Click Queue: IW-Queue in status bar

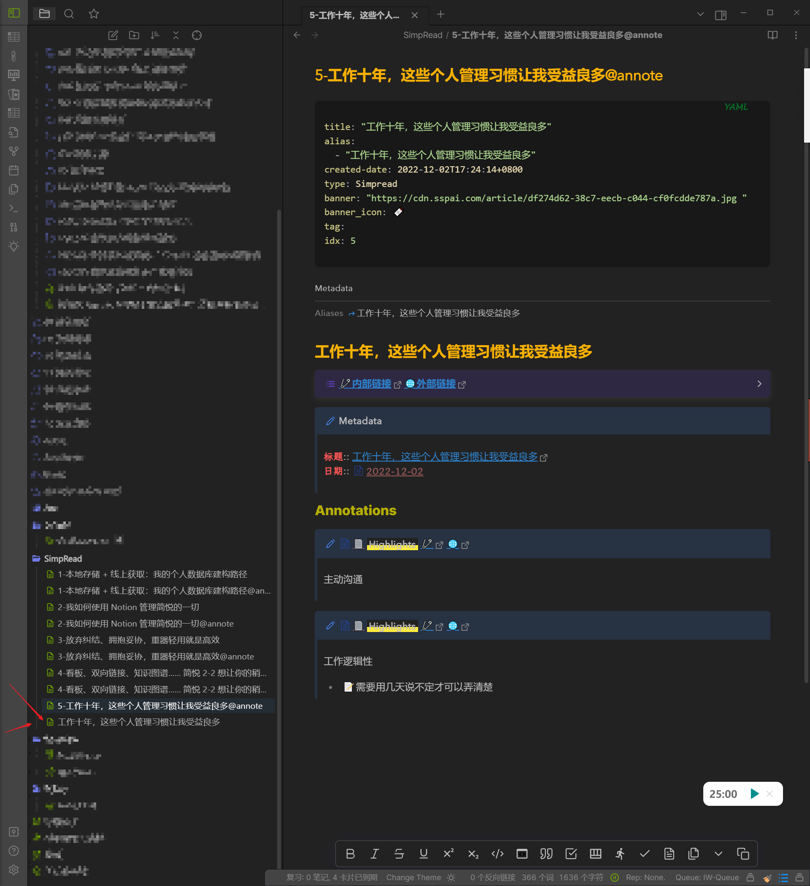pyautogui.click(x=707, y=877)
